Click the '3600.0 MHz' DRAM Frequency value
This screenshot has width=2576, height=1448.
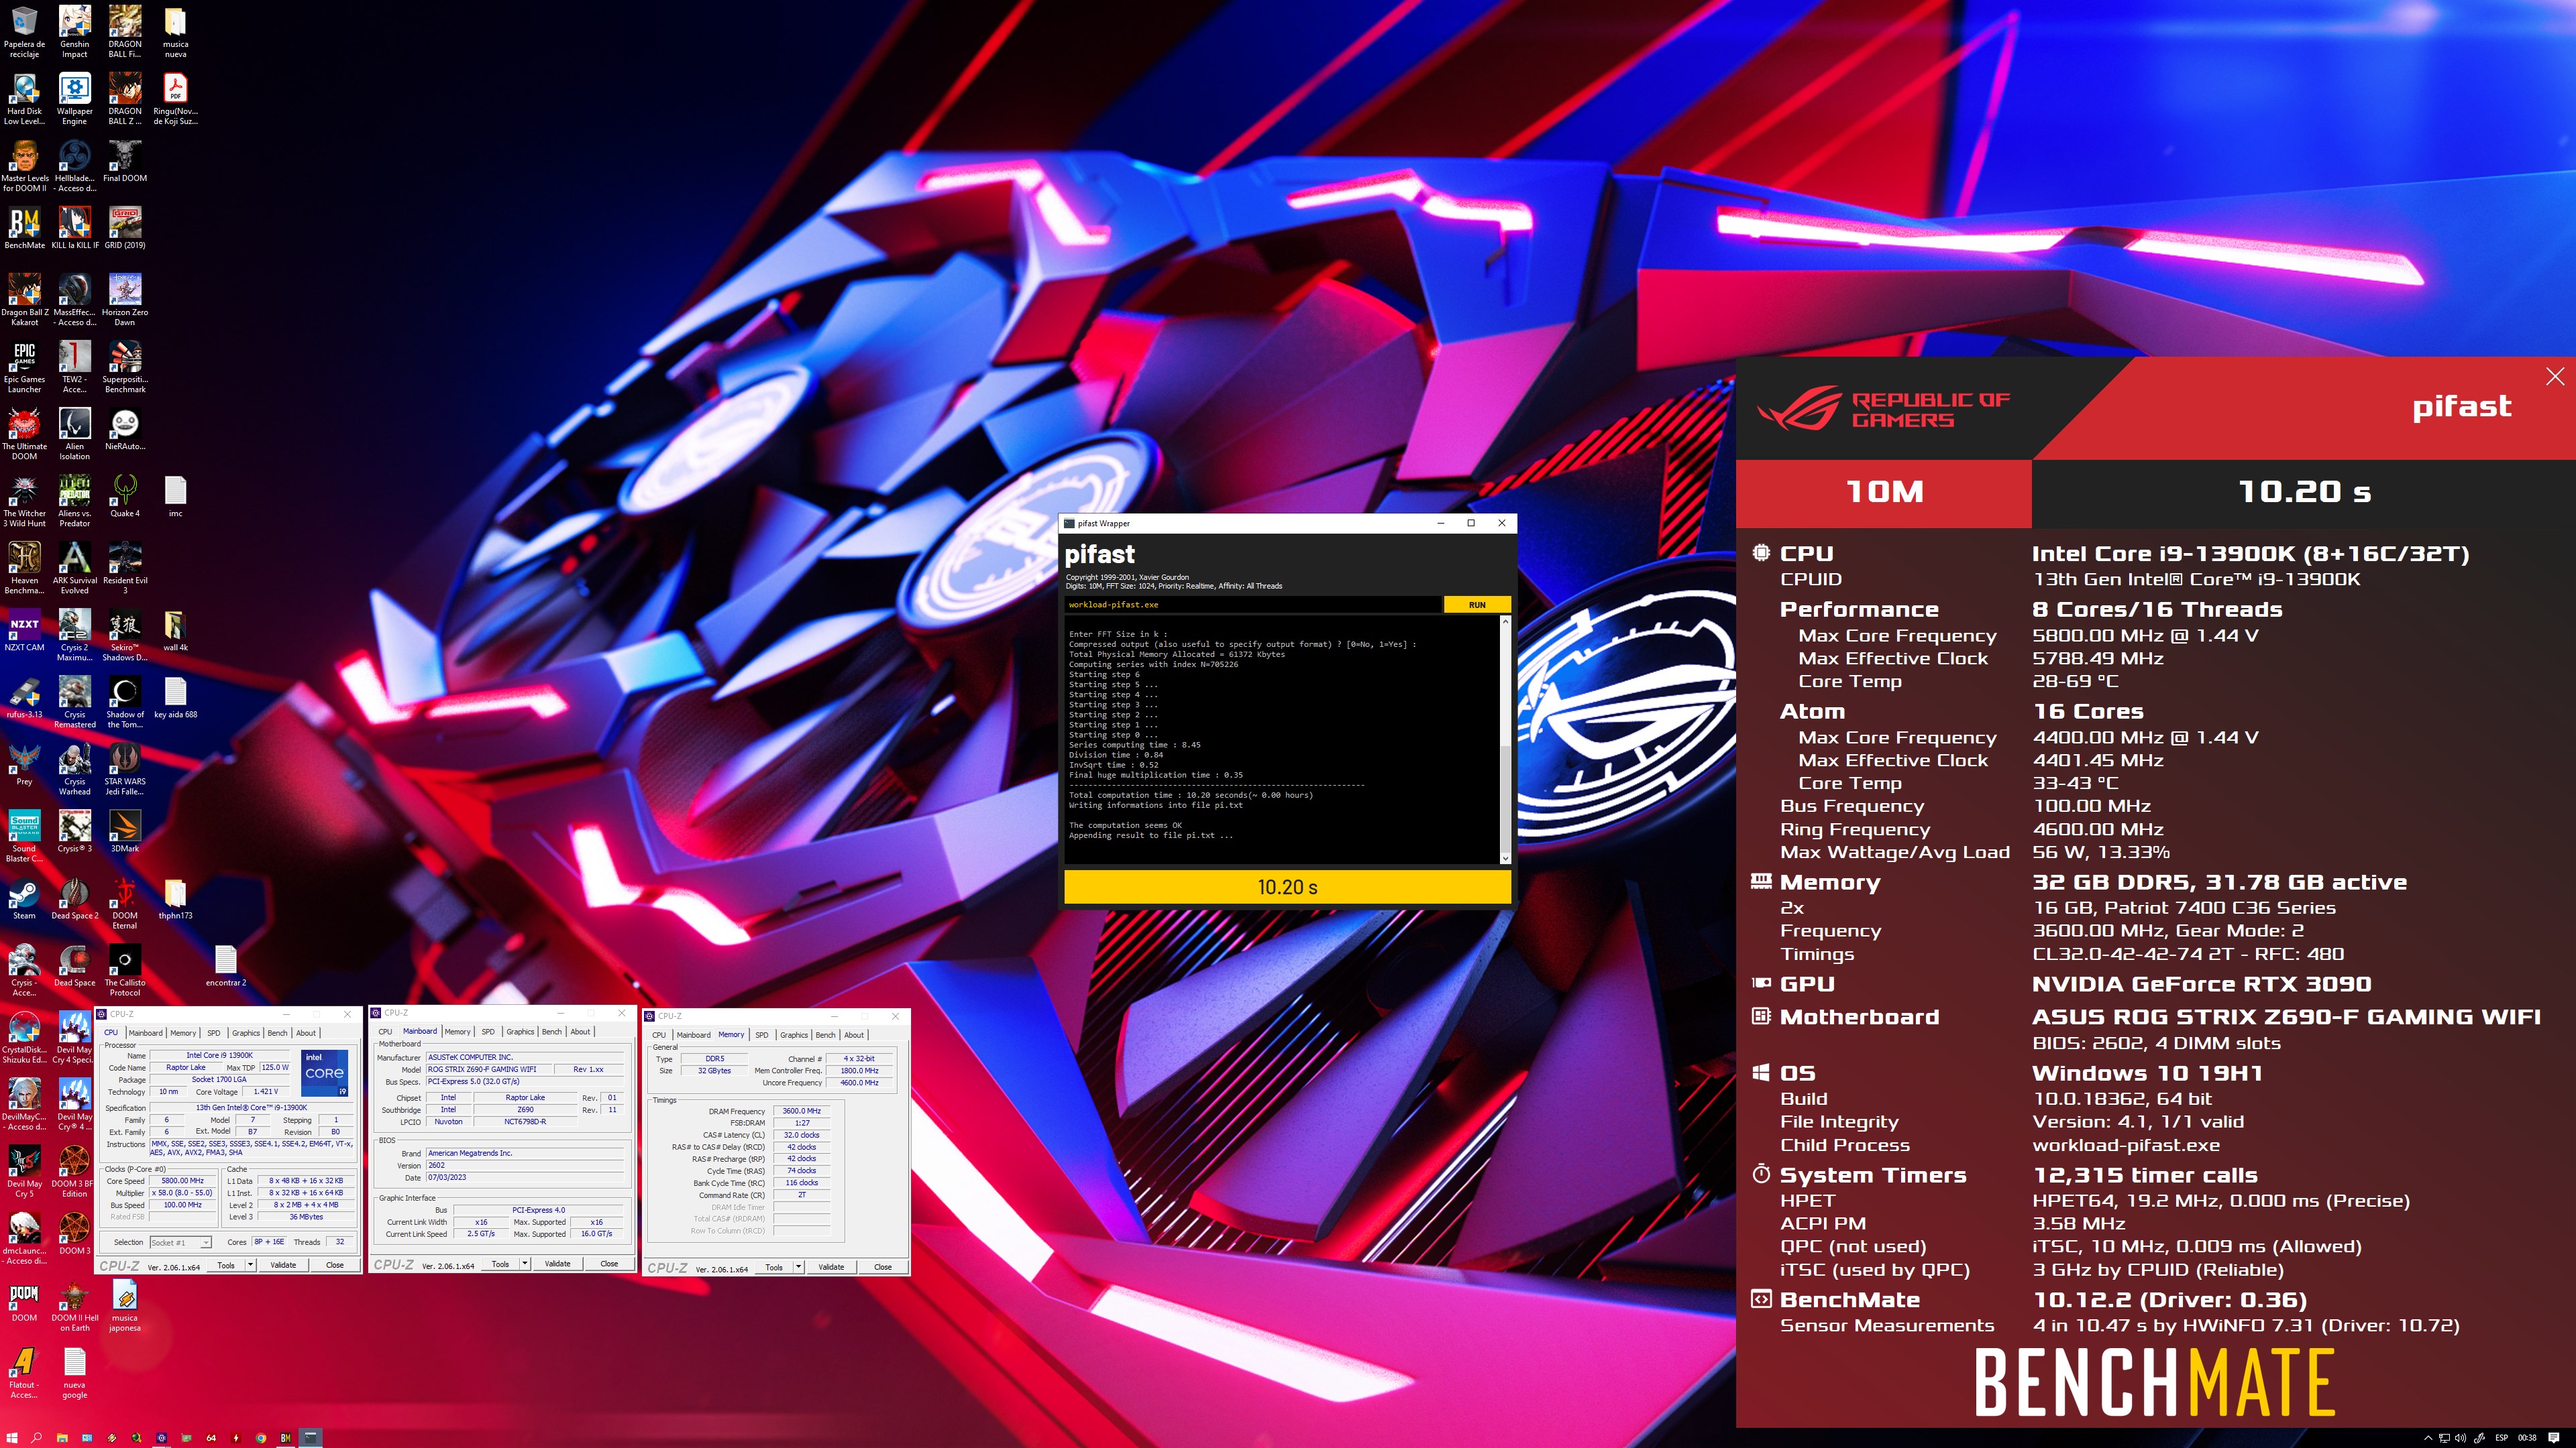pos(801,1110)
